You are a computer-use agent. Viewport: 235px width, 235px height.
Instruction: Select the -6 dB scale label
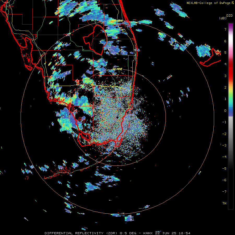224,180
